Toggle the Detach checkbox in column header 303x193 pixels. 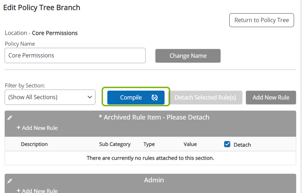(x=227, y=144)
